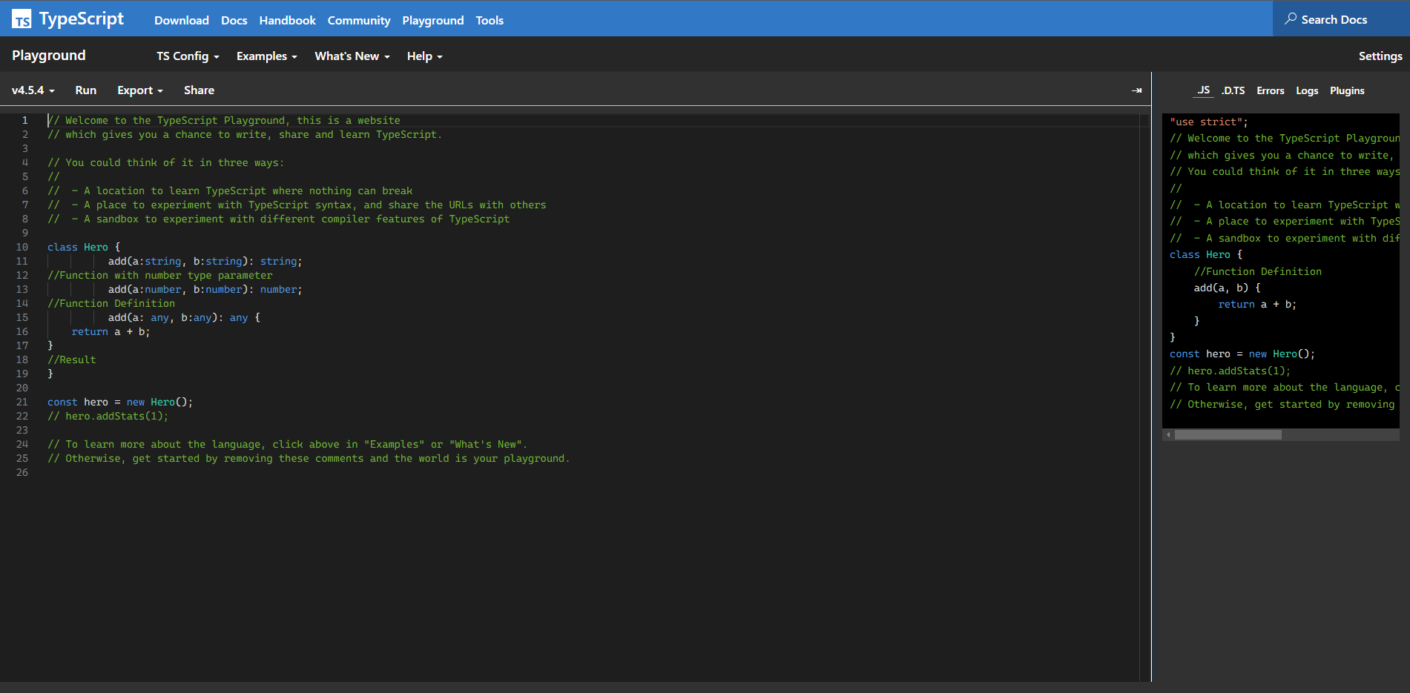Click '//Function Definition' comment in editor
The image size is (1410, 693).
111,303
